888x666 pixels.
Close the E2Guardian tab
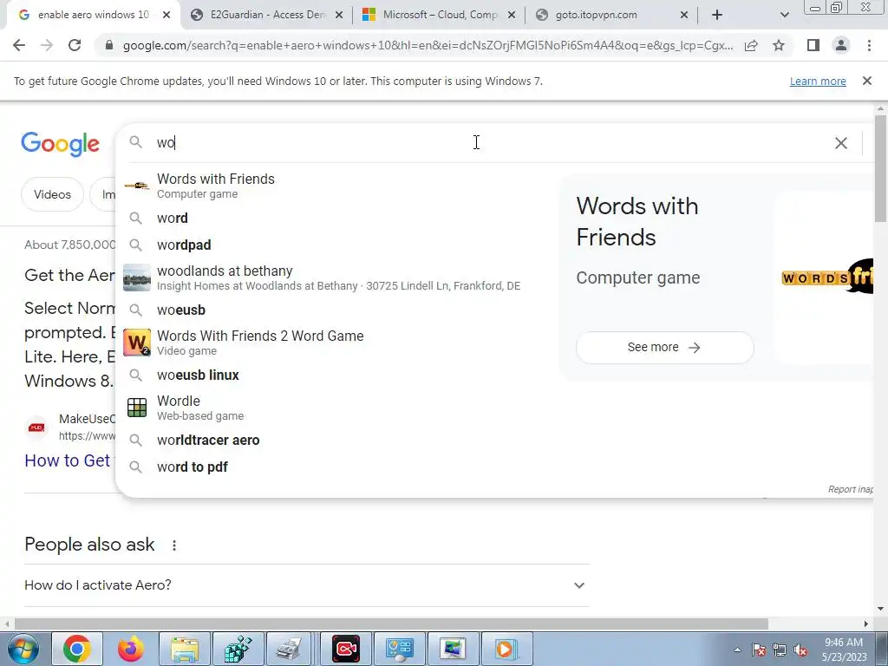(x=339, y=16)
